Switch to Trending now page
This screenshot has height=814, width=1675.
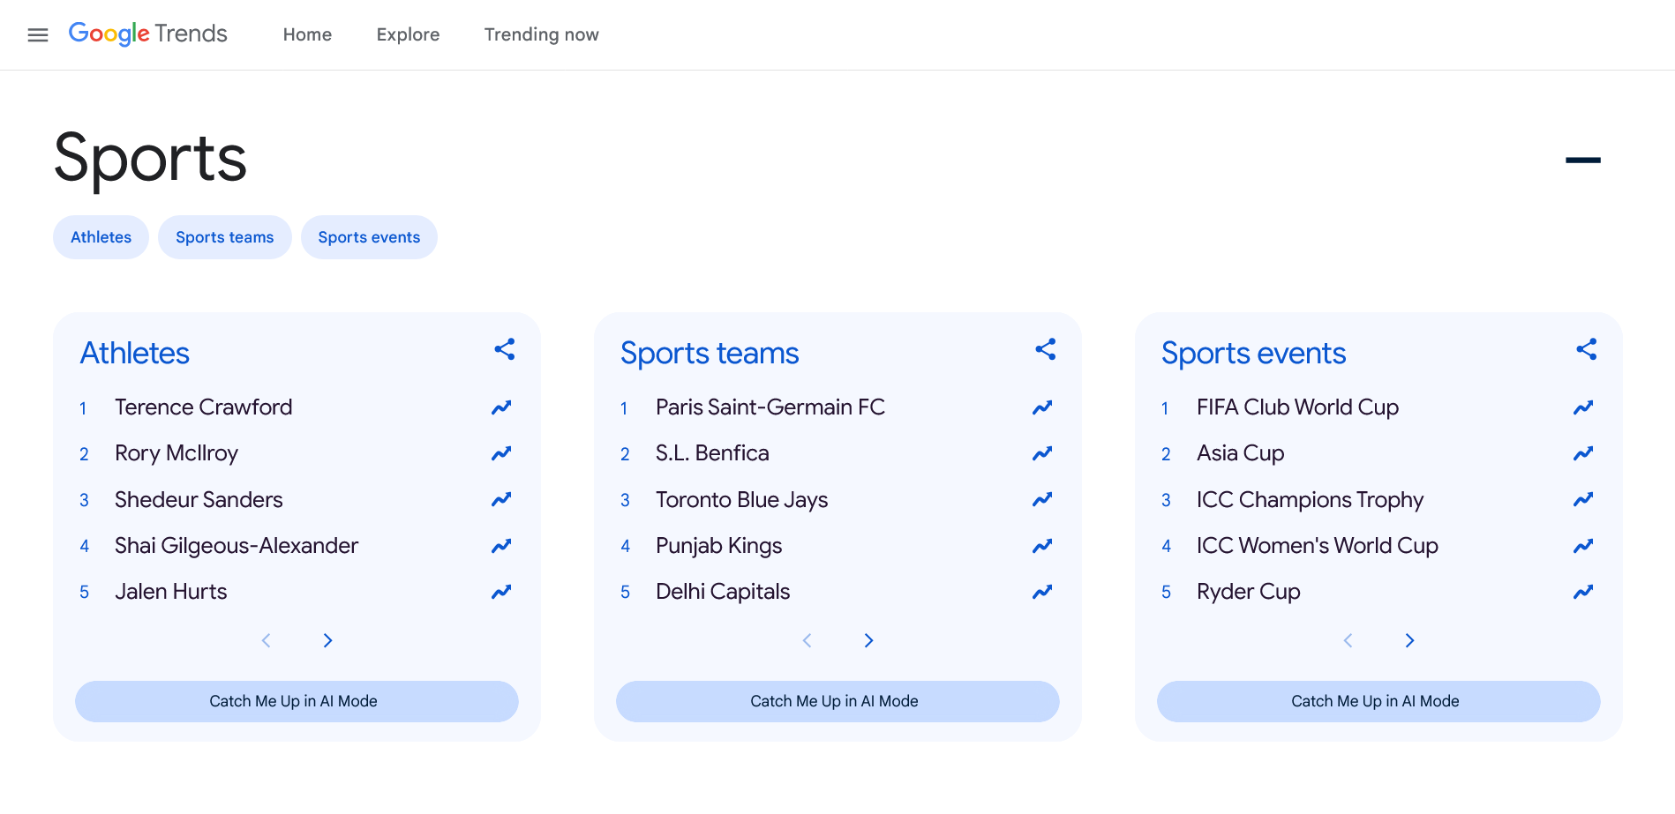click(541, 34)
